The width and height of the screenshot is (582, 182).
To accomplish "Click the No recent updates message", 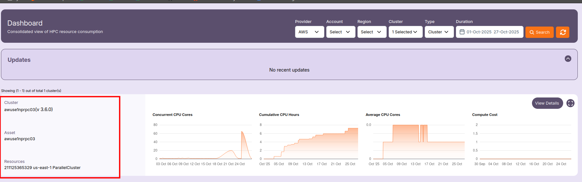I will 289,70.
